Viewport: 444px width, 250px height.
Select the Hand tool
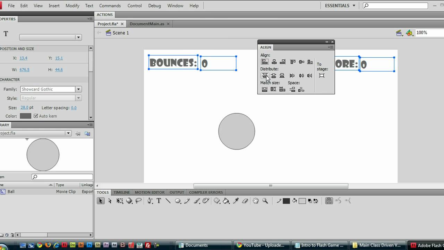pos(256,201)
